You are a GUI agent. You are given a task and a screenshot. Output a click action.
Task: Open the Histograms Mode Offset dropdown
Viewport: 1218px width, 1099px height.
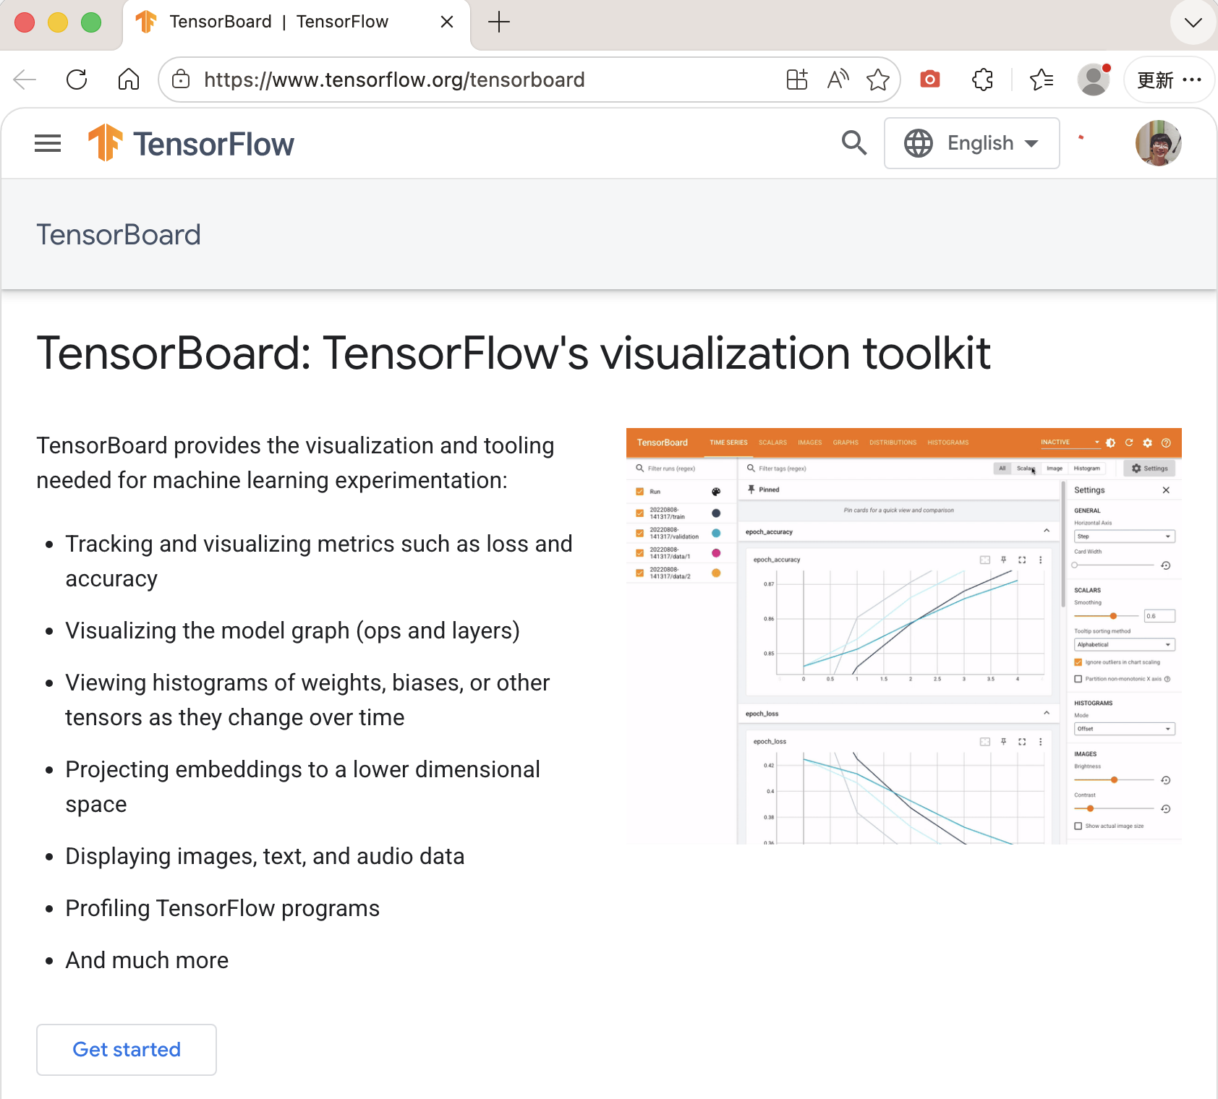[x=1125, y=729]
